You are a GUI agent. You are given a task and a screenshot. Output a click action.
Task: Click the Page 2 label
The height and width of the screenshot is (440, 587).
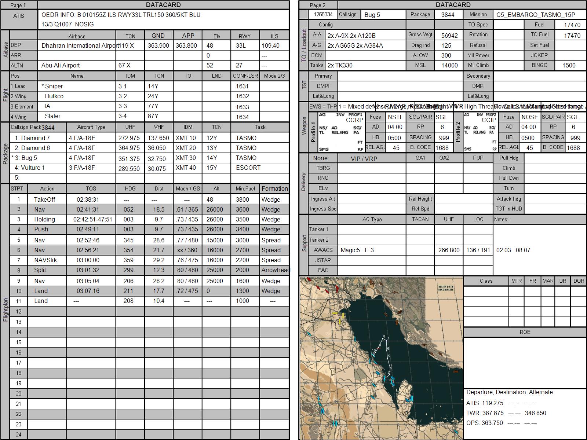click(x=317, y=5)
